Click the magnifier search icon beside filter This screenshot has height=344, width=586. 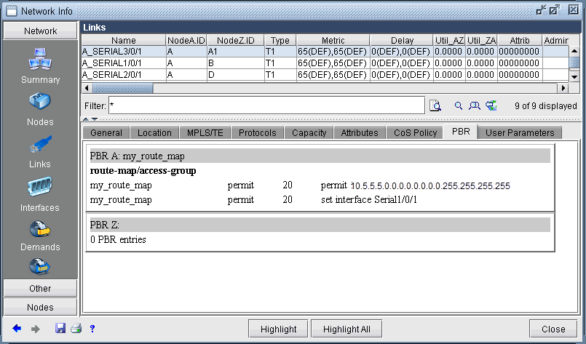click(x=459, y=105)
